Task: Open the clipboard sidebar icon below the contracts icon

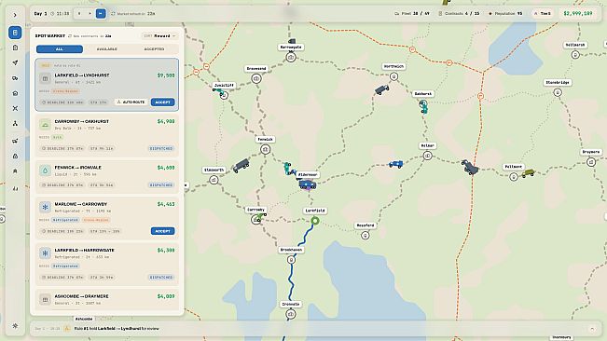Action: coord(15,48)
